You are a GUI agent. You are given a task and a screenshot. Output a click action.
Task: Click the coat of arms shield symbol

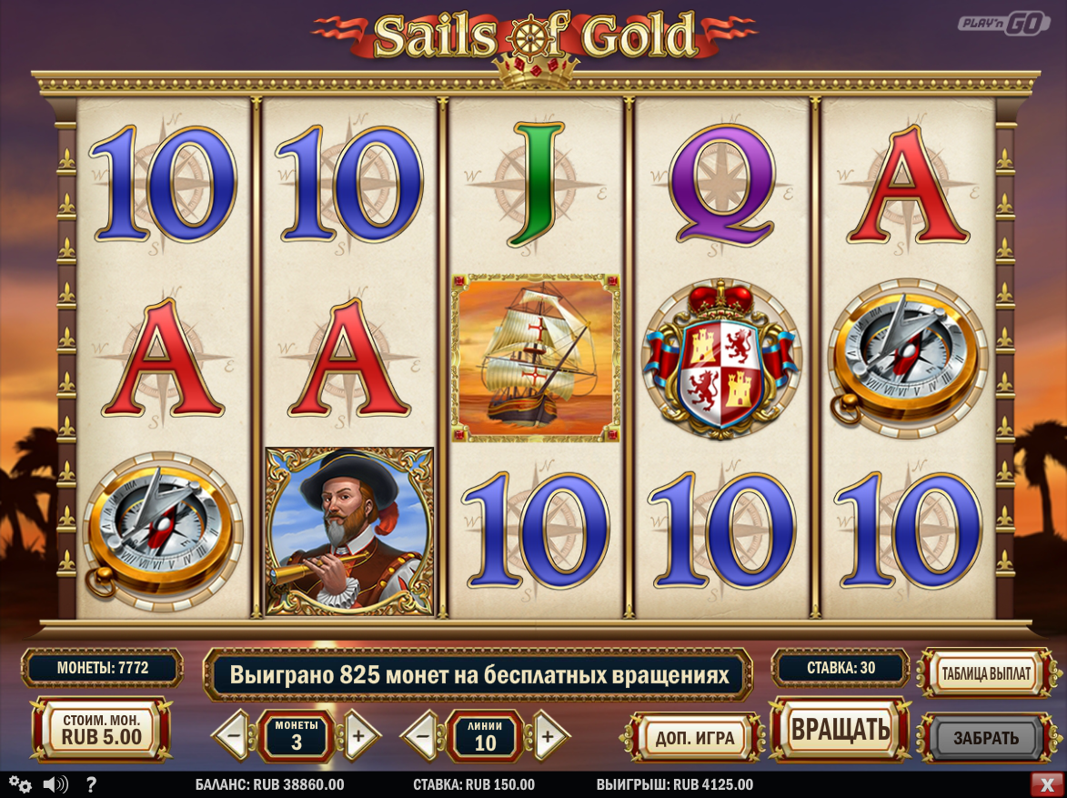(x=721, y=359)
